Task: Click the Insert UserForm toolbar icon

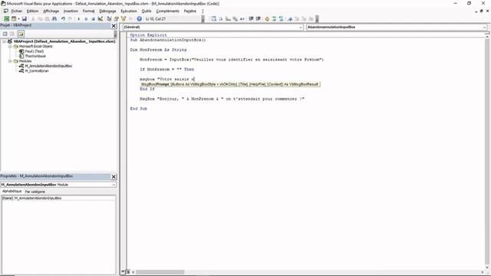Action: pyautogui.click(x=14, y=18)
